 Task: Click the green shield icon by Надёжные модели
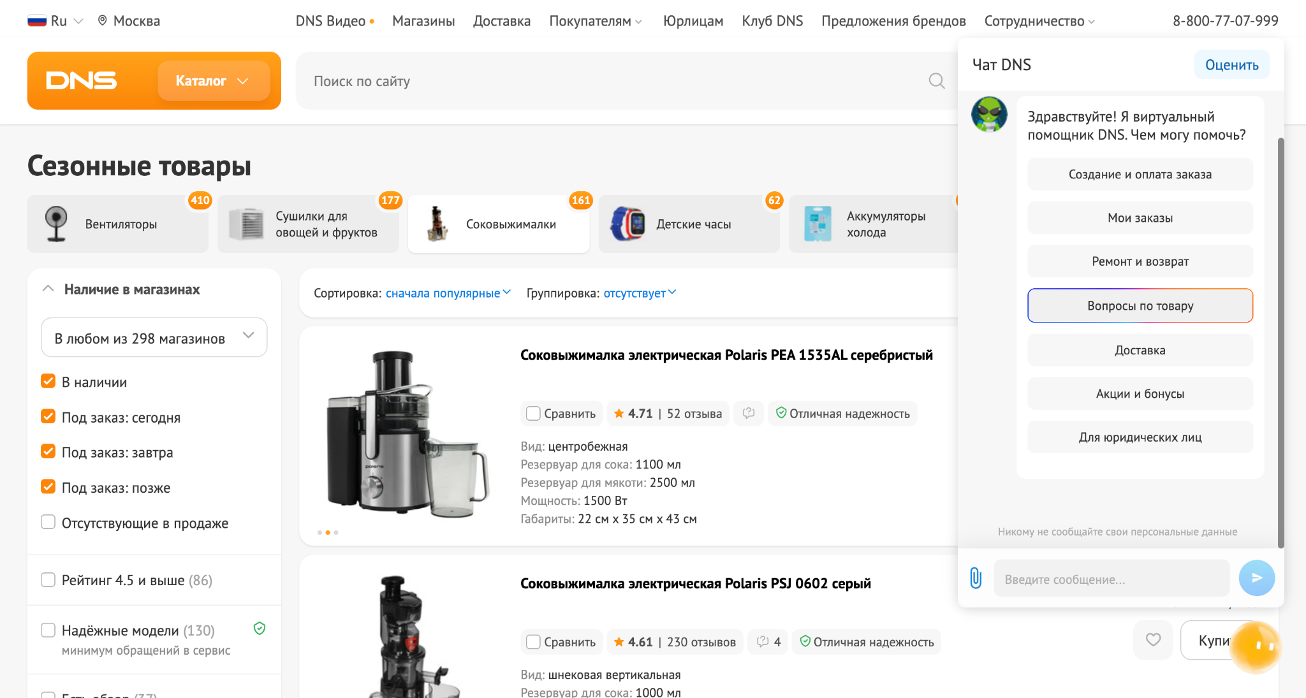(x=260, y=629)
